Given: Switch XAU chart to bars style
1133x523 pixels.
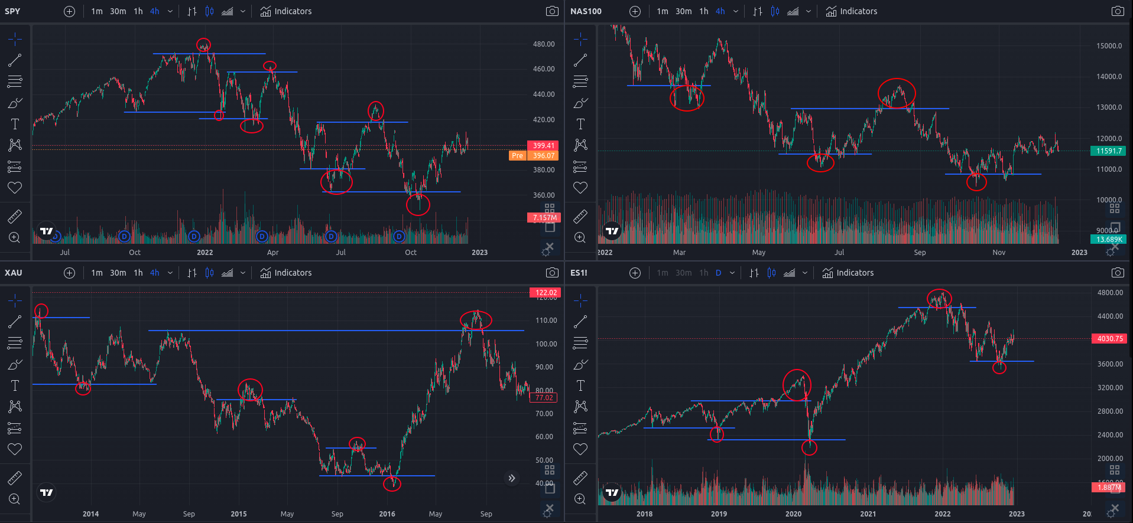Looking at the screenshot, I should [192, 273].
